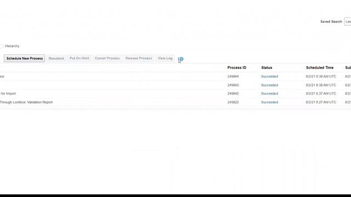Click the Status column header
Viewport: 351px width, 197px height.
click(x=267, y=68)
